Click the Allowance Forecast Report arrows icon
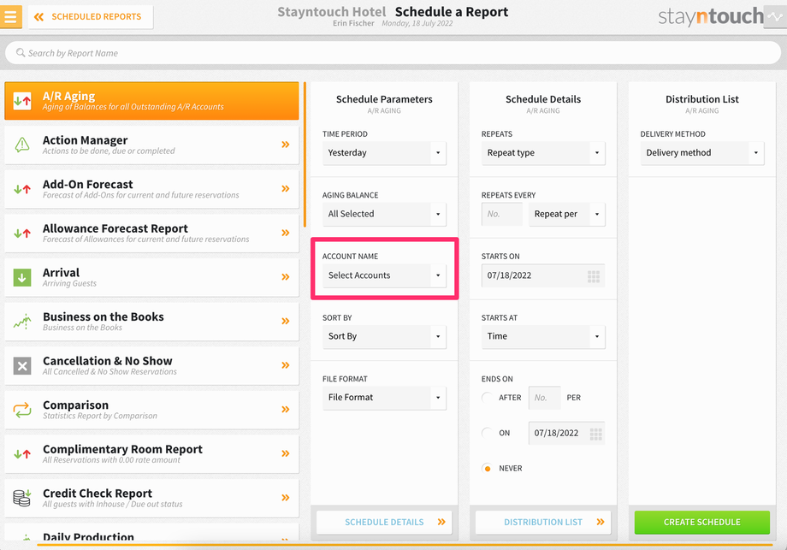The image size is (787, 550). coord(22,234)
